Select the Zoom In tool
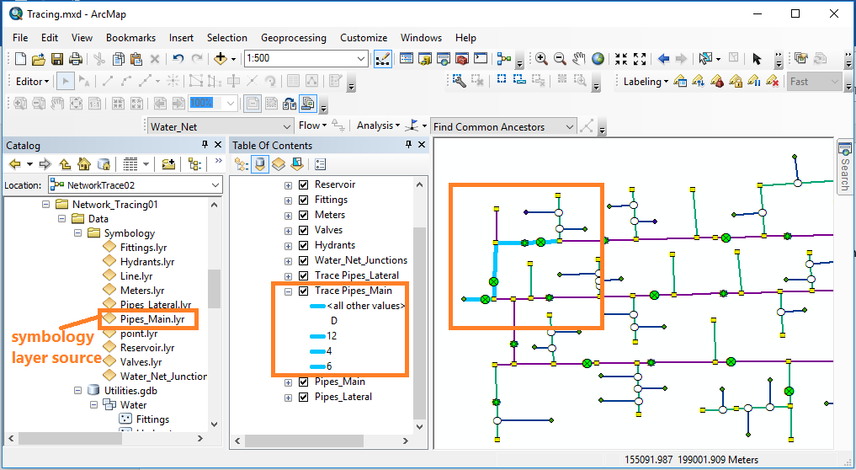Screen dimensions: 856x470 (541, 58)
